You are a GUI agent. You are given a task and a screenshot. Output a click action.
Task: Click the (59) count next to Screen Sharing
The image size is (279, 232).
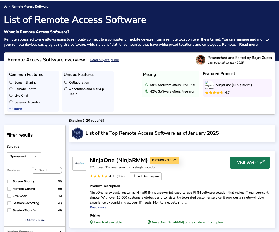click(60, 181)
